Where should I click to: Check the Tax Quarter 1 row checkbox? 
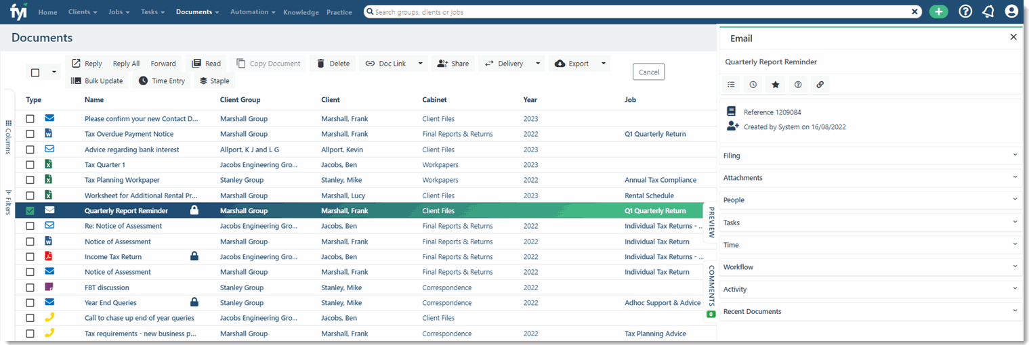(x=30, y=164)
